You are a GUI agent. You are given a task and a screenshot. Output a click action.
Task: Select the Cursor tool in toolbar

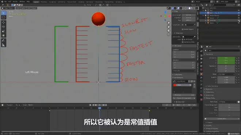click(x=3, y=17)
